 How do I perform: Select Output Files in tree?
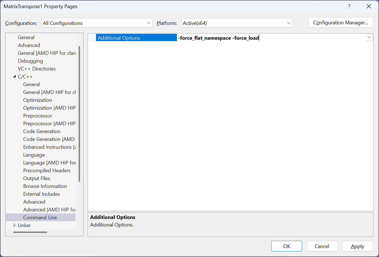point(37,178)
